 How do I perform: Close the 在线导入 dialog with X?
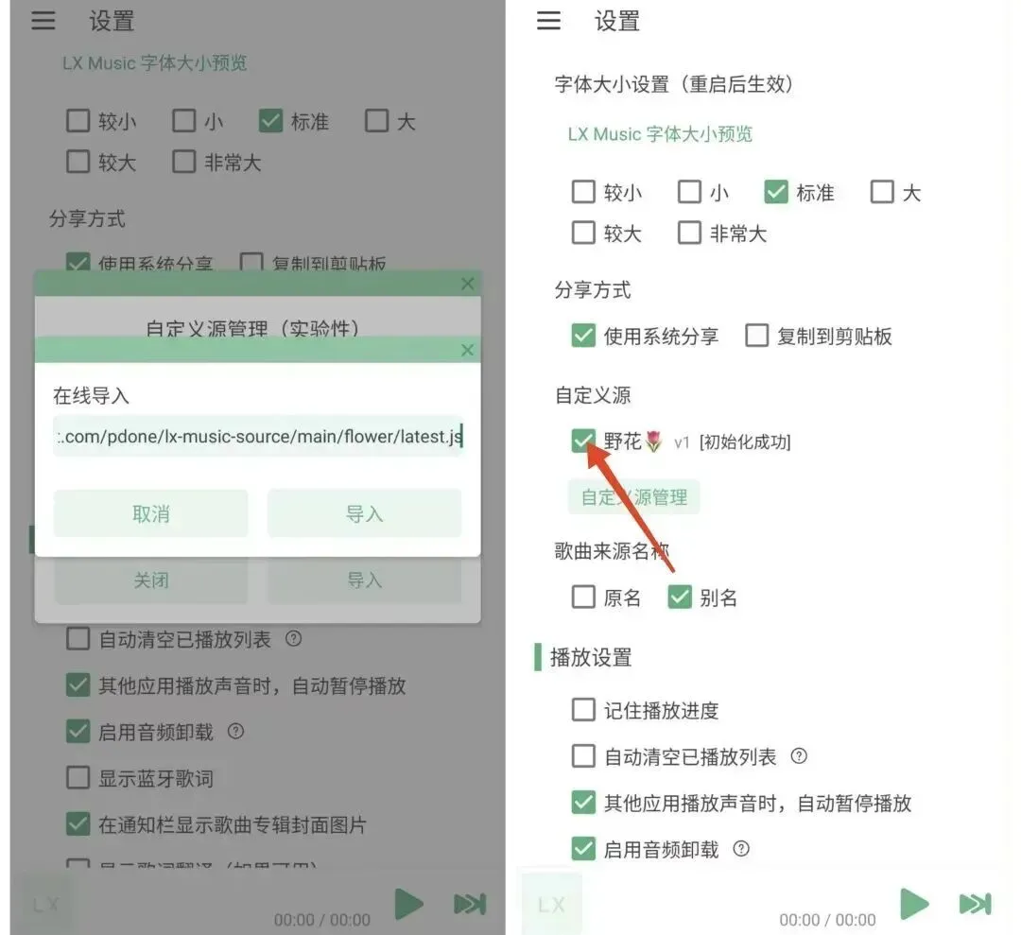467,350
